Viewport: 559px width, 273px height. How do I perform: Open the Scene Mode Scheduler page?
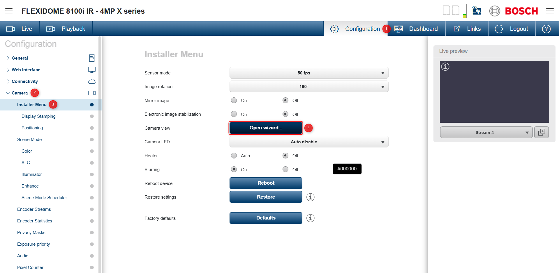point(44,198)
